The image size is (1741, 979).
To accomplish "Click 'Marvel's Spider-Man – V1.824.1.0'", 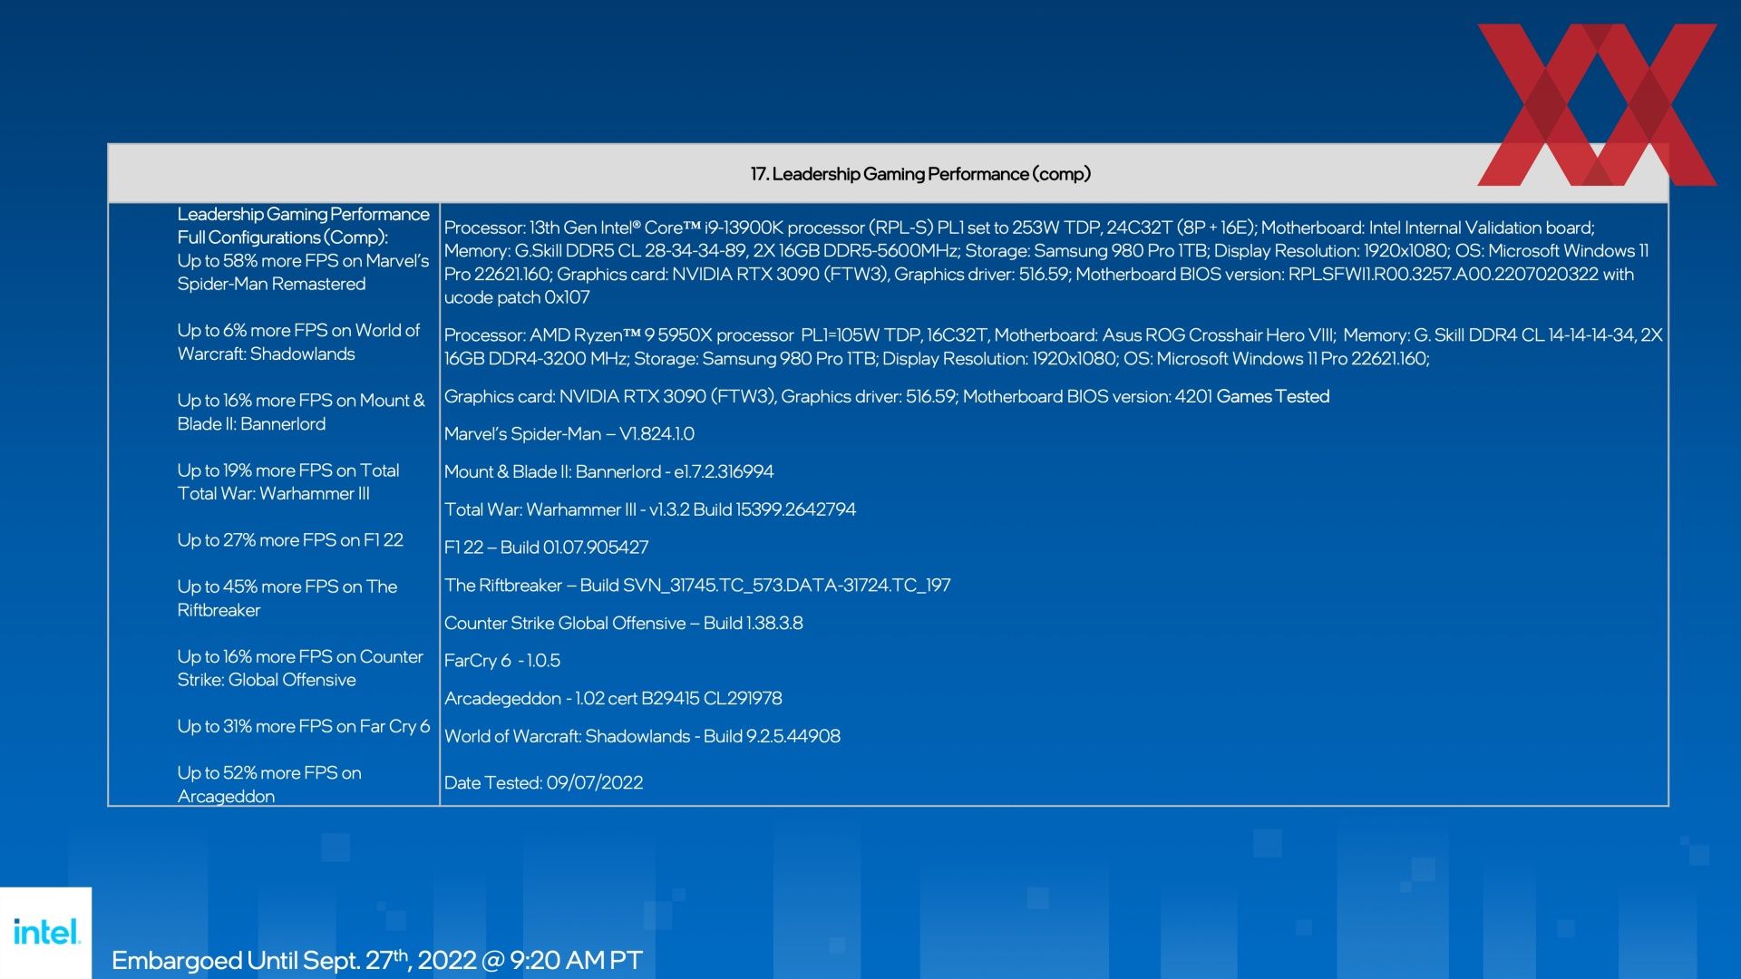I will pos(569,434).
